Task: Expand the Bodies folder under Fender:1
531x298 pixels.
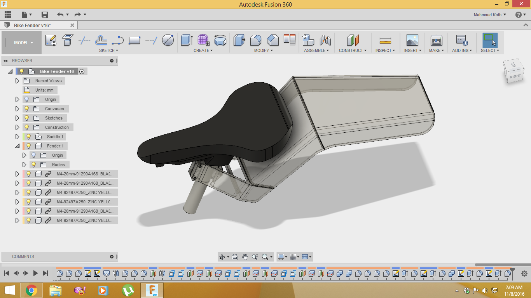Action: (24, 165)
